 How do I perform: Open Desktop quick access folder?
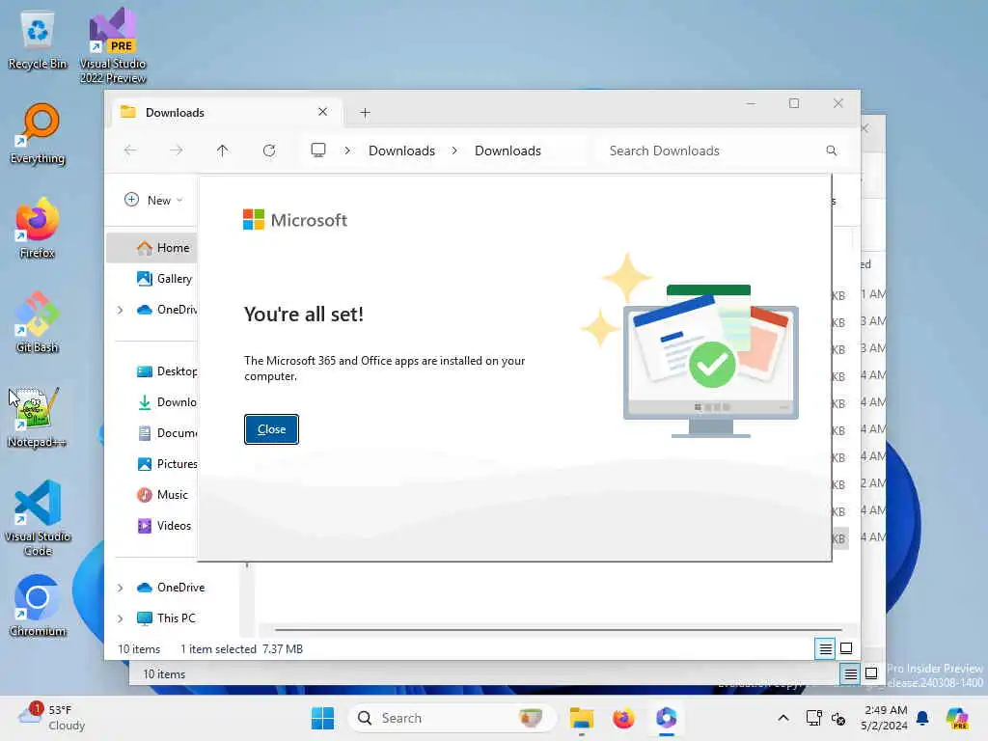point(166,371)
